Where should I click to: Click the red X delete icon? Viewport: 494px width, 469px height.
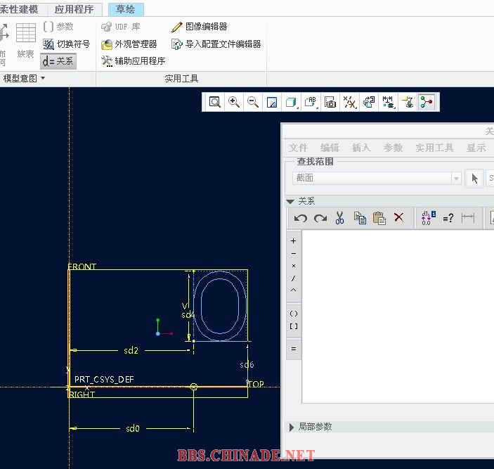tap(398, 218)
